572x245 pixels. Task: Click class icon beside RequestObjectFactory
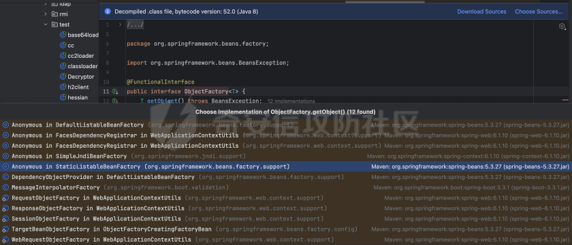coord(5,198)
